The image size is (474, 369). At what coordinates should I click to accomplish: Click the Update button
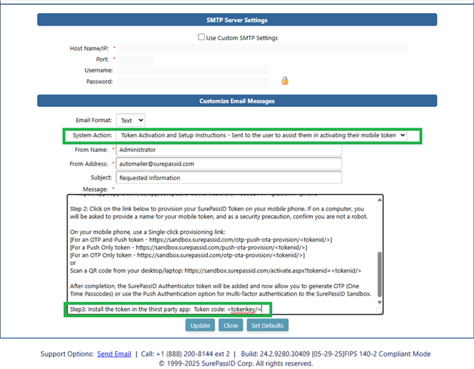tap(200, 326)
